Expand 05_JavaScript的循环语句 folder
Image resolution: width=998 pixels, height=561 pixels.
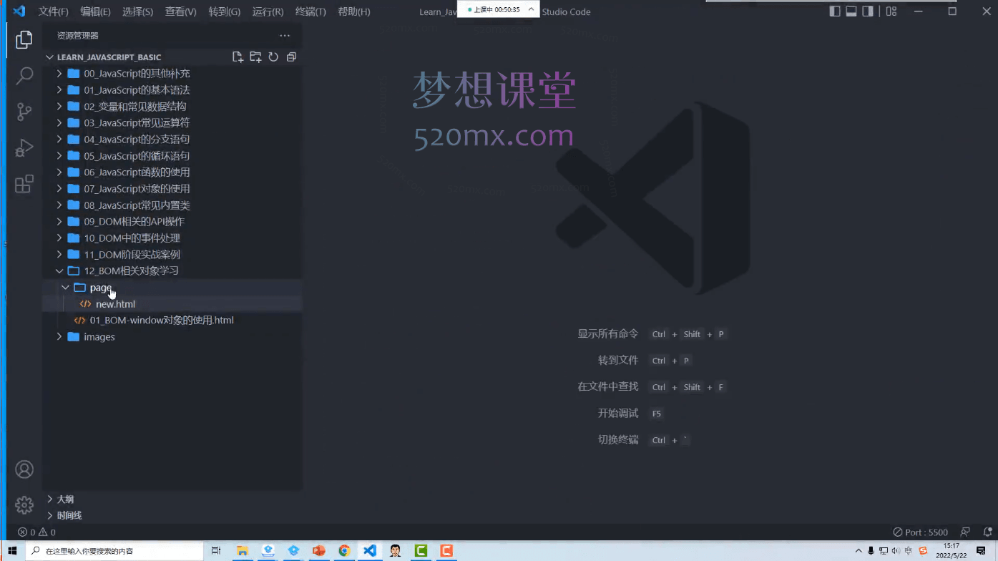pos(172,156)
